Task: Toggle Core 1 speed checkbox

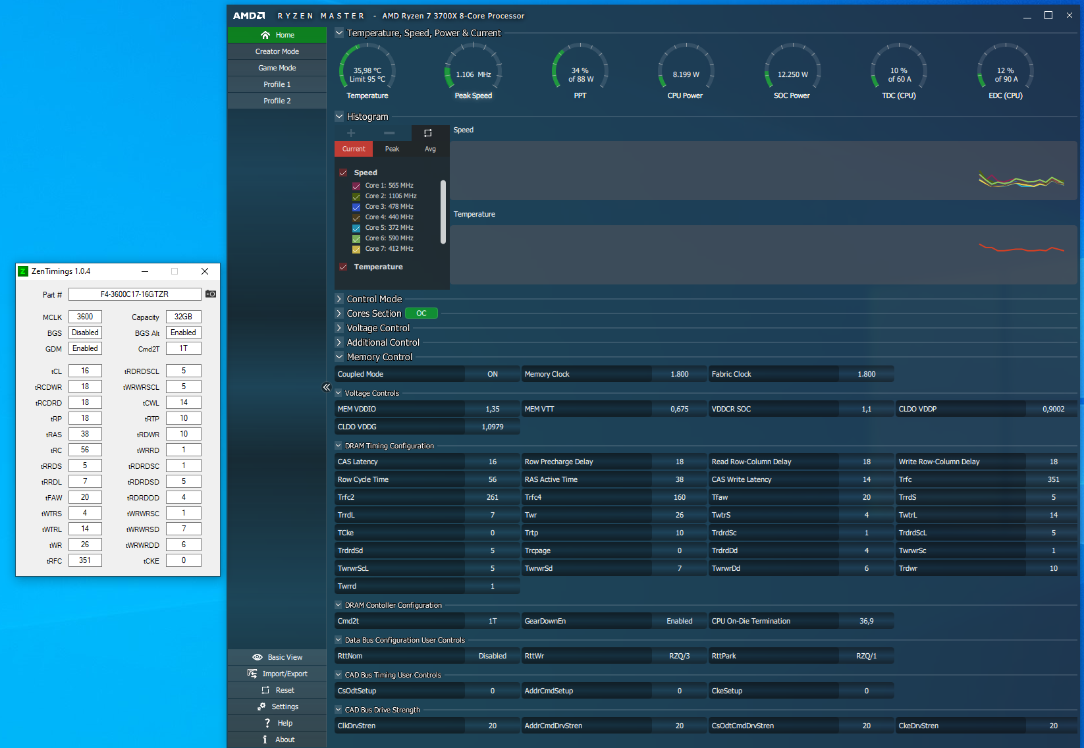Action: [x=356, y=186]
